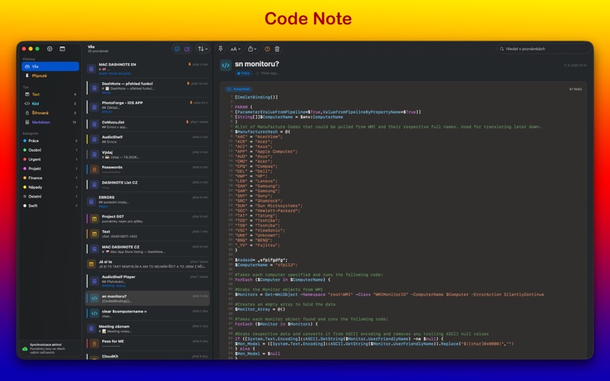Viewport: 610px width, 381px height.
Task: Open the 'Text' note with account number
Action: tap(147, 234)
